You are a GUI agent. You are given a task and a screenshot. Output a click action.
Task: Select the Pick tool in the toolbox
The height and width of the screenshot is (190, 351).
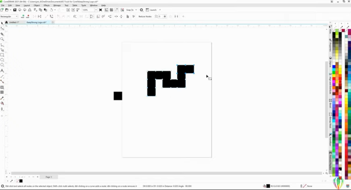click(2, 23)
